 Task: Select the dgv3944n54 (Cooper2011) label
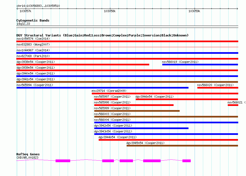point(117,137)
